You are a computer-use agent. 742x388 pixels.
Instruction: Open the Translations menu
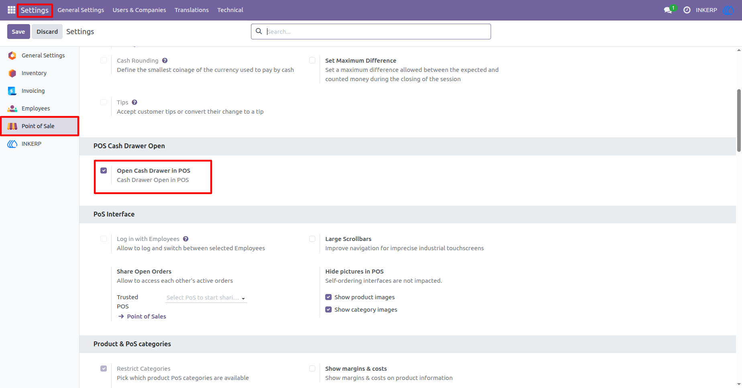point(192,10)
